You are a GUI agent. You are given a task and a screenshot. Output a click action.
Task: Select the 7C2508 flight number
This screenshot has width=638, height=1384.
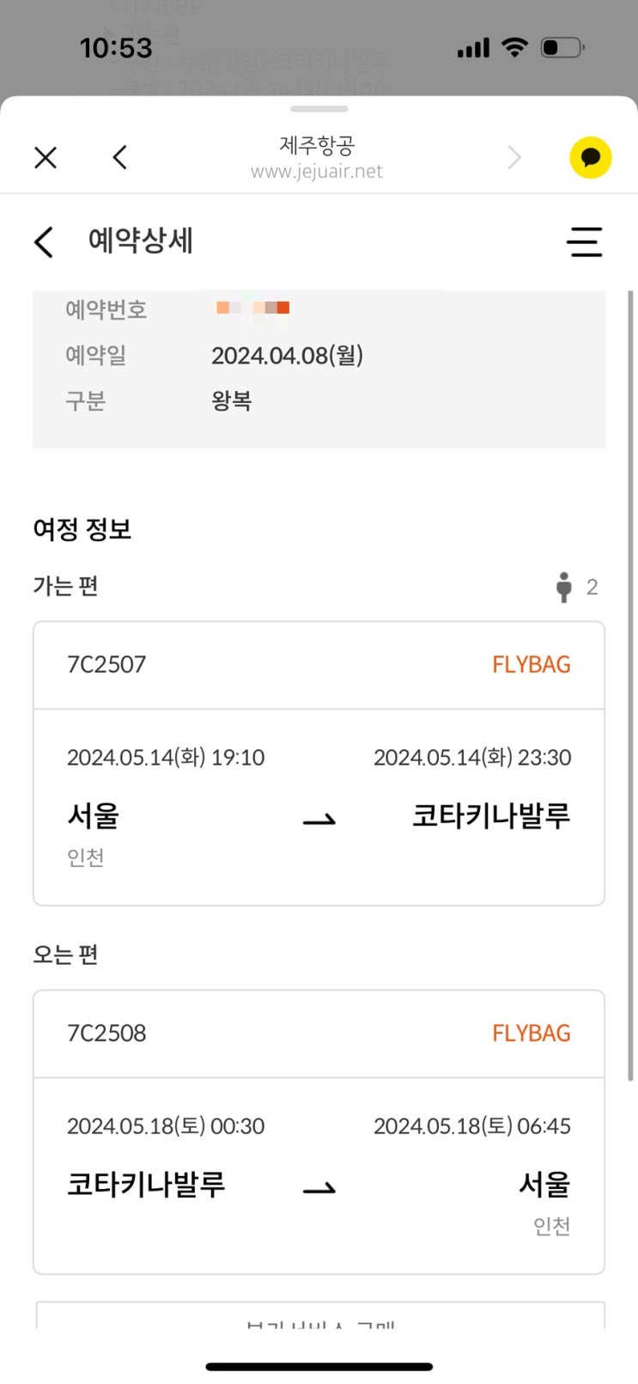point(106,1033)
